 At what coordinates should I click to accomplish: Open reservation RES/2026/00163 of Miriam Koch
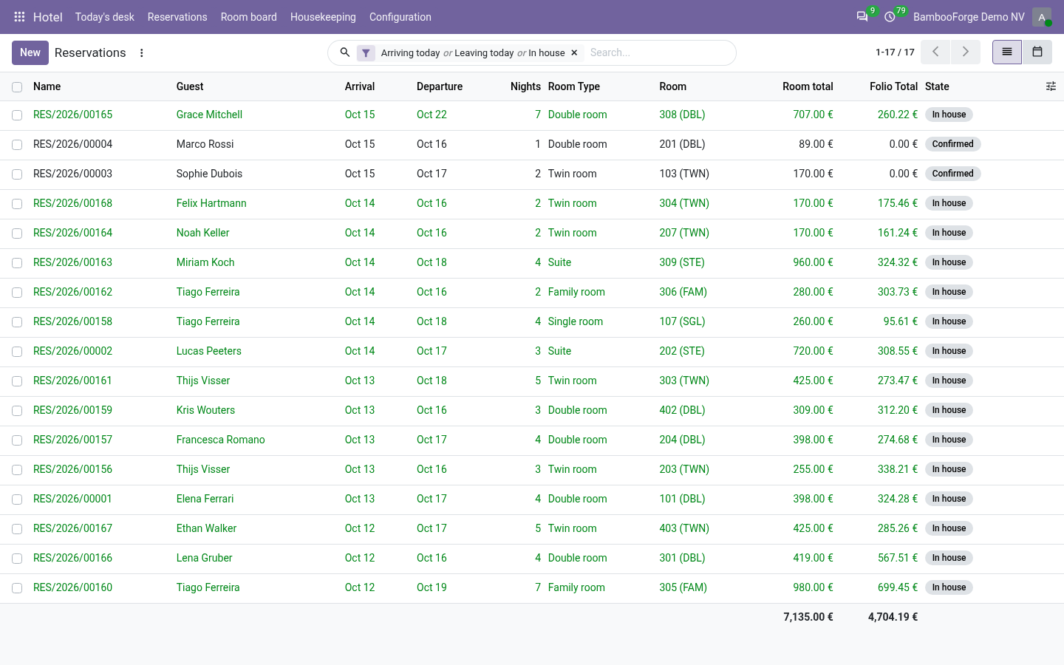click(x=72, y=262)
